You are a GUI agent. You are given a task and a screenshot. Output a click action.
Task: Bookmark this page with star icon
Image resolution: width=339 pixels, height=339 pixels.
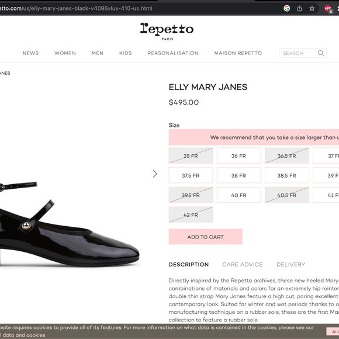point(312,8)
